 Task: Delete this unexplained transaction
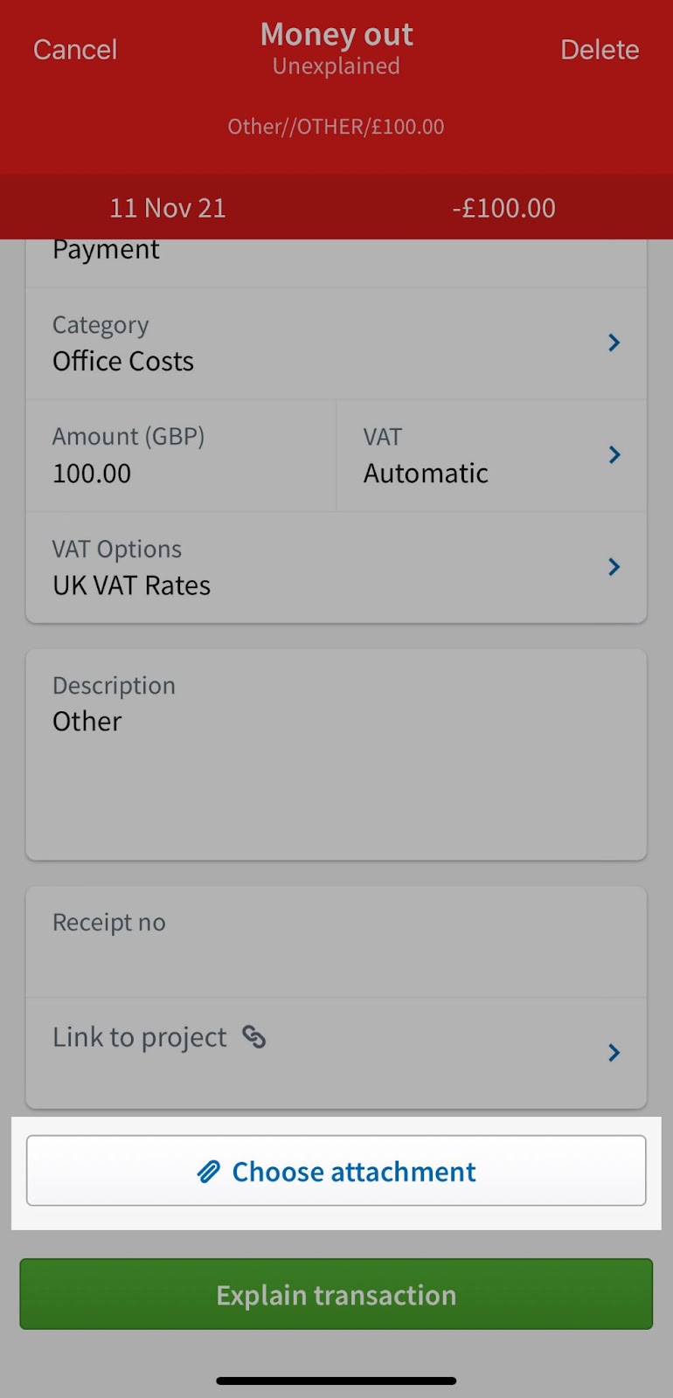click(x=600, y=49)
